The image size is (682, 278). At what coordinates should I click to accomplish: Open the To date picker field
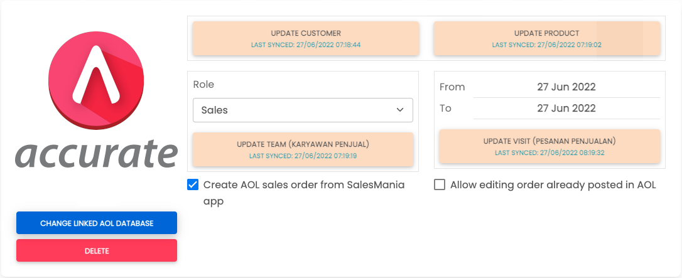566,108
